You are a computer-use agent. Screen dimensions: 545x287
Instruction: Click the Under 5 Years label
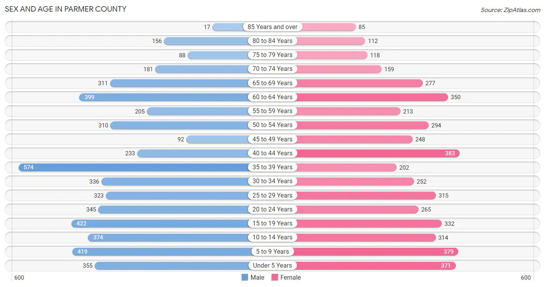coord(272,265)
